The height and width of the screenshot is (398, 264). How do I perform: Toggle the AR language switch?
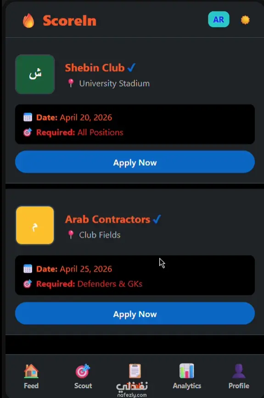pos(219,19)
